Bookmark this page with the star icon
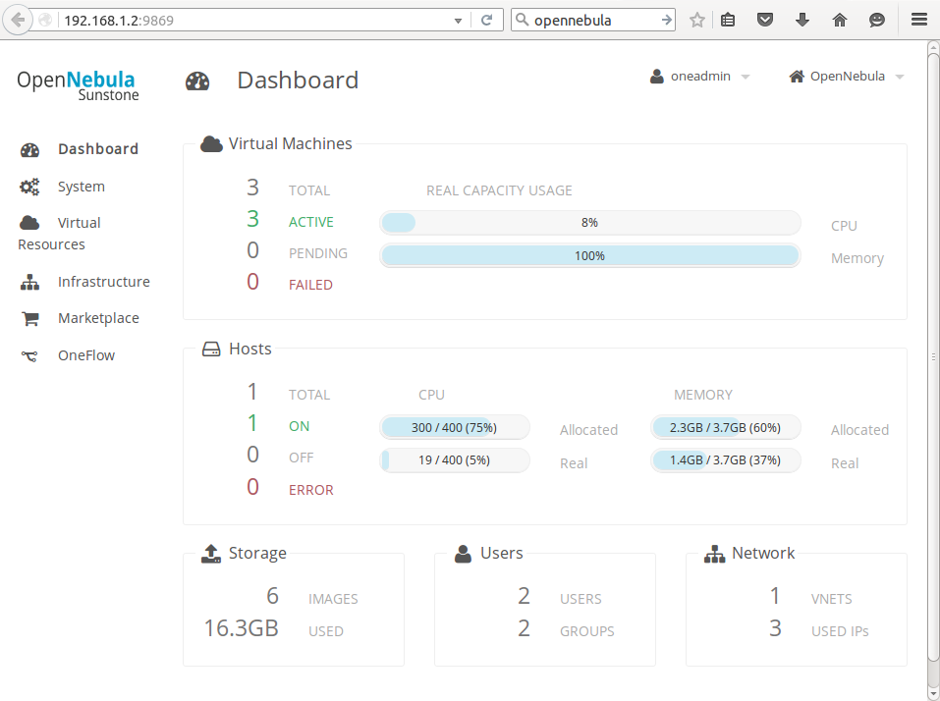 coord(697,20)
